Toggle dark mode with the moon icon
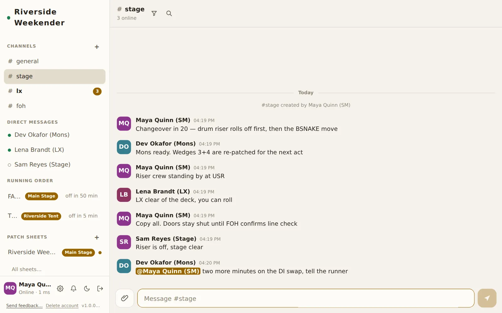The width and height of the screenshot is (502, 313). click(87, 289)
